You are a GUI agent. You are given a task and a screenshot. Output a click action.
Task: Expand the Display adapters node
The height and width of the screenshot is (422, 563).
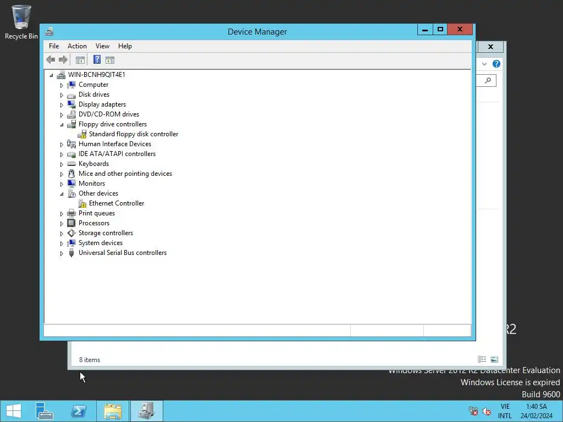tap(62, 105)
